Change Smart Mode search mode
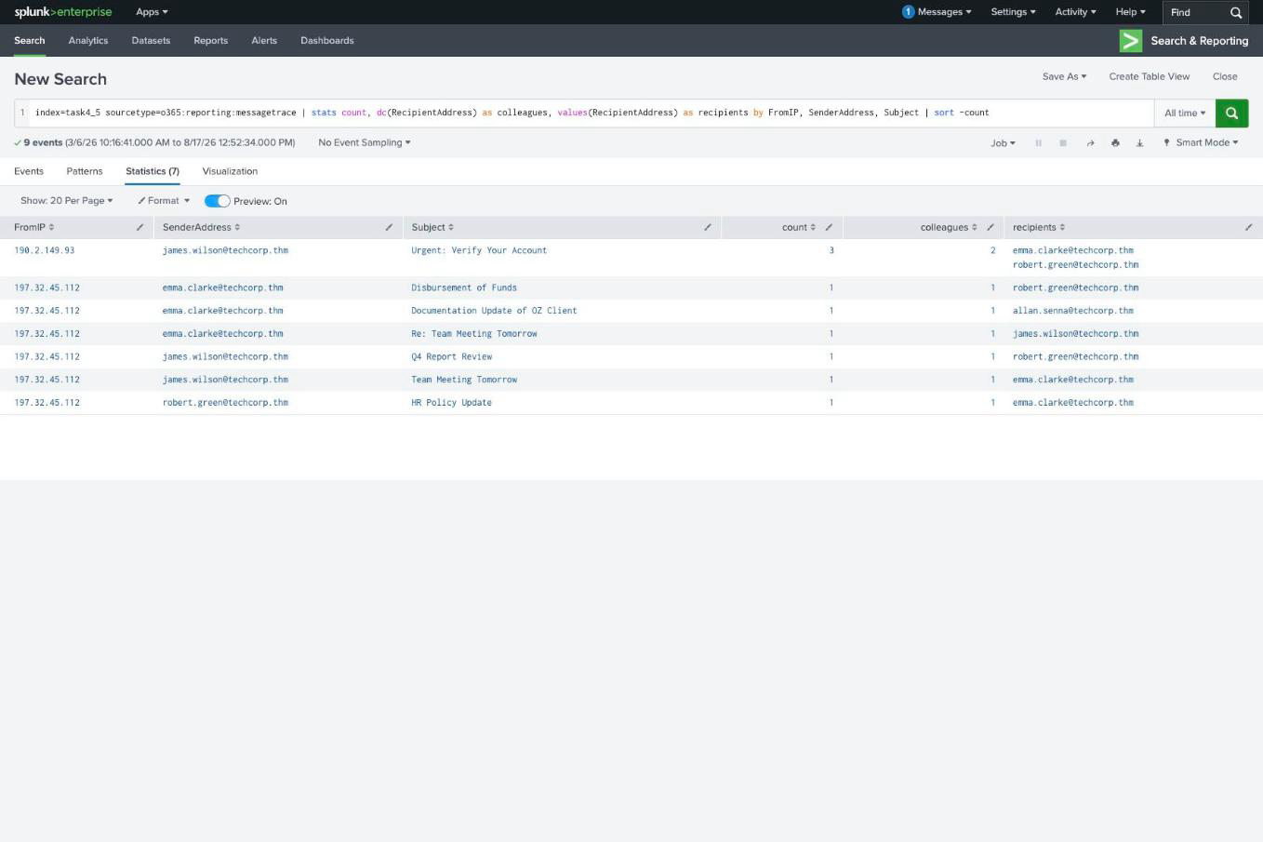 (1201, 142)
